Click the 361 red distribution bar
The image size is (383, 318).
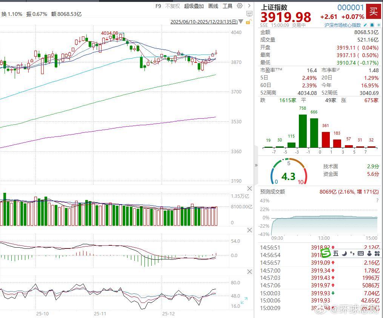pos(326,140)
